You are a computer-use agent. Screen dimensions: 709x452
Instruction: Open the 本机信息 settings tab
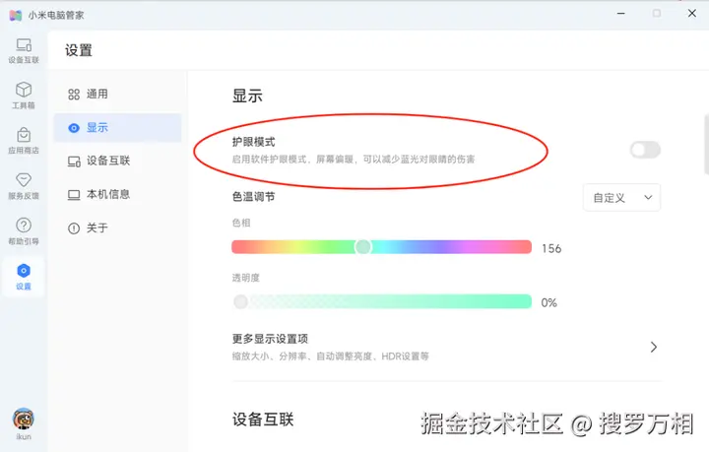117,194
